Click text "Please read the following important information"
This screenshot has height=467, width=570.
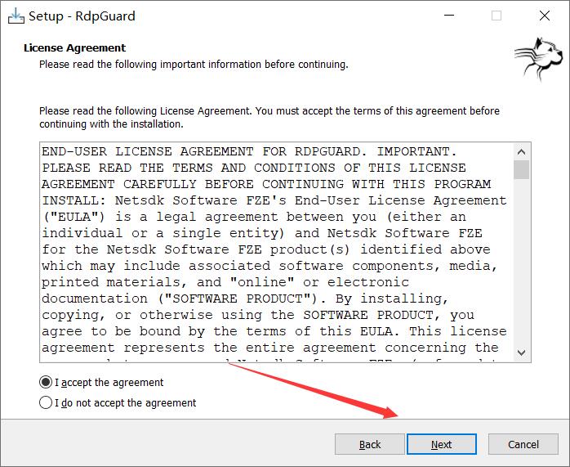click(x=150, y=65)
